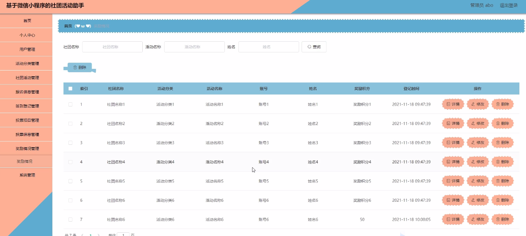Toggle the select-all checkbox in header
Image resolution: width=526 pixels, height=236 pixels.
(70, 89)
